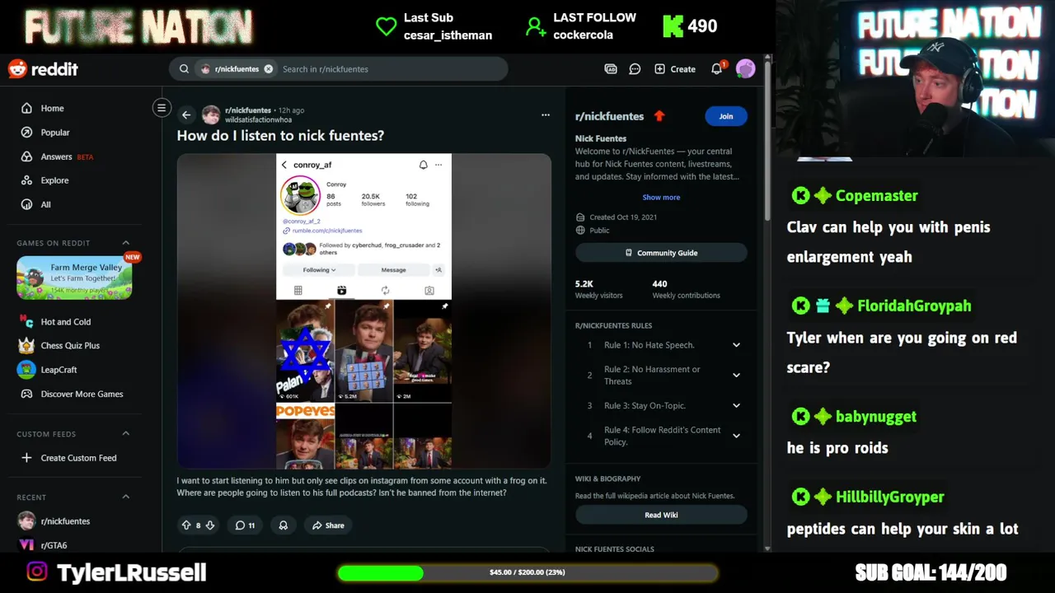
Task: Remove the r/nickfuentes search filter chip
Action: point(268,69)
